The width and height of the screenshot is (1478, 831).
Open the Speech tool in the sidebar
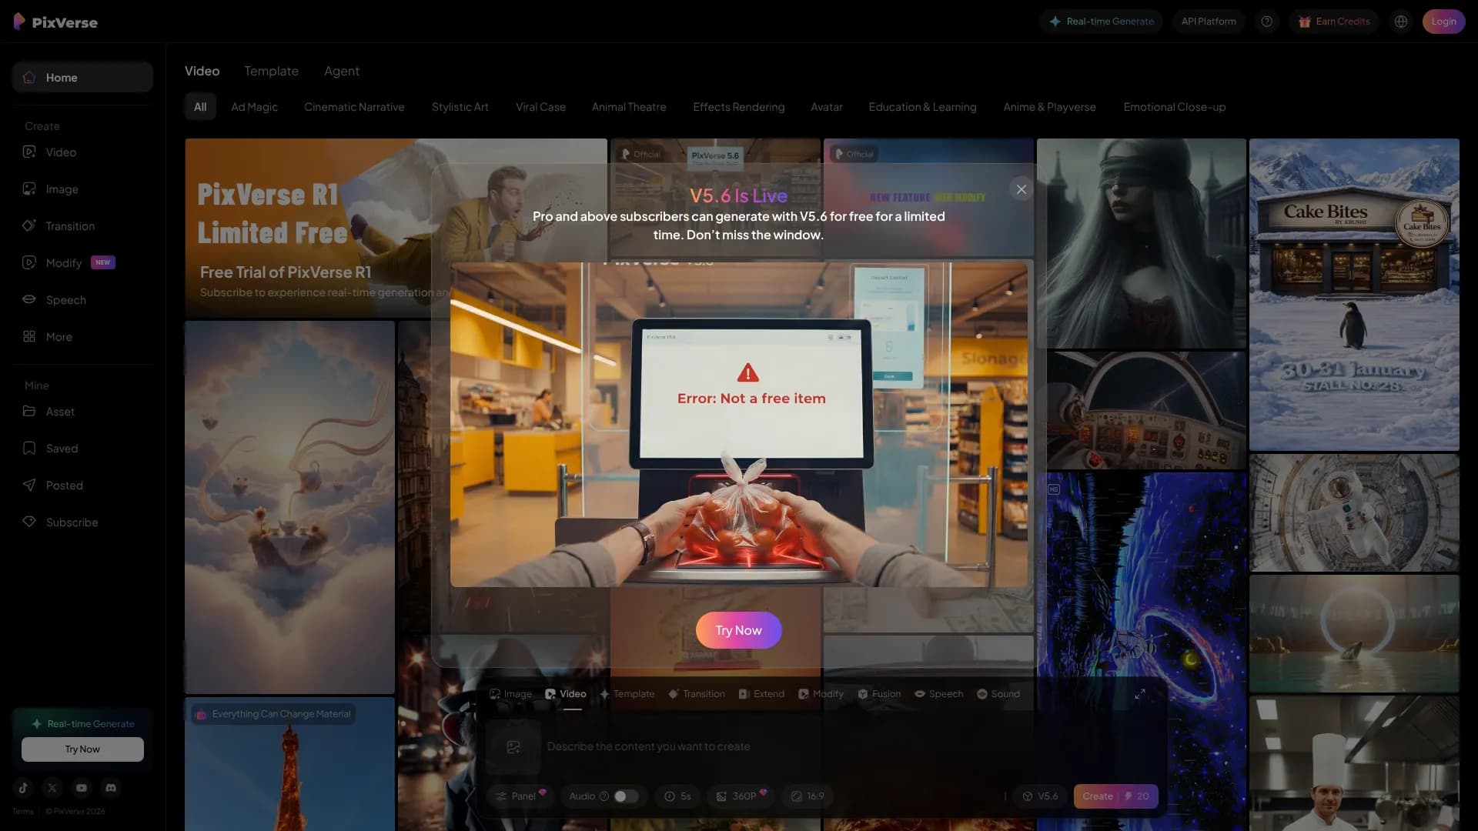pos(82,300)
